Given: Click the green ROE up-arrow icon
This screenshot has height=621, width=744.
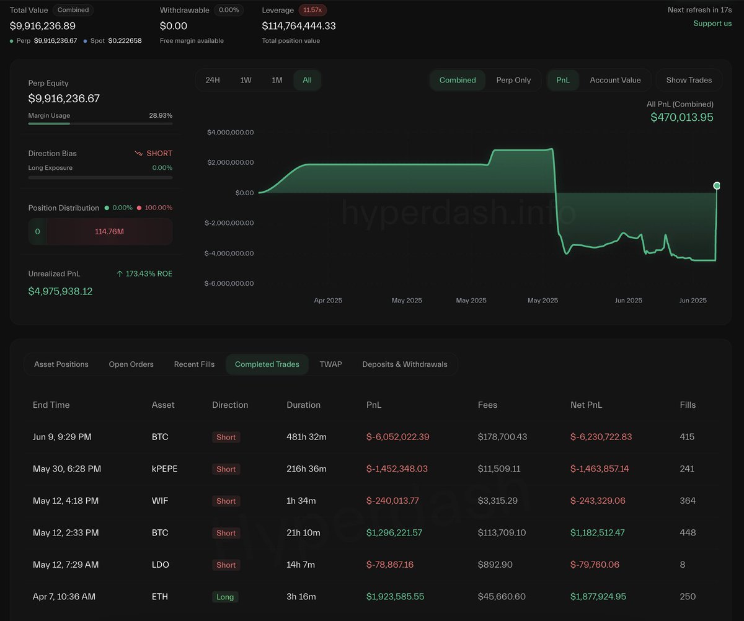Looking at the screenshot, I should click(120, 273).
